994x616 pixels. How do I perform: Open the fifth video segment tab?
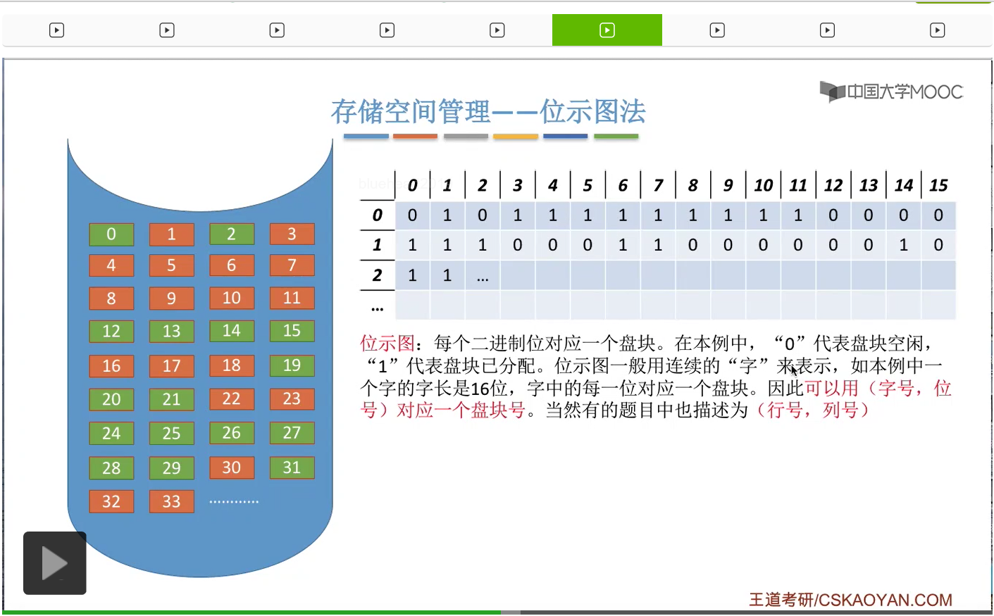[x=497, y=30]
